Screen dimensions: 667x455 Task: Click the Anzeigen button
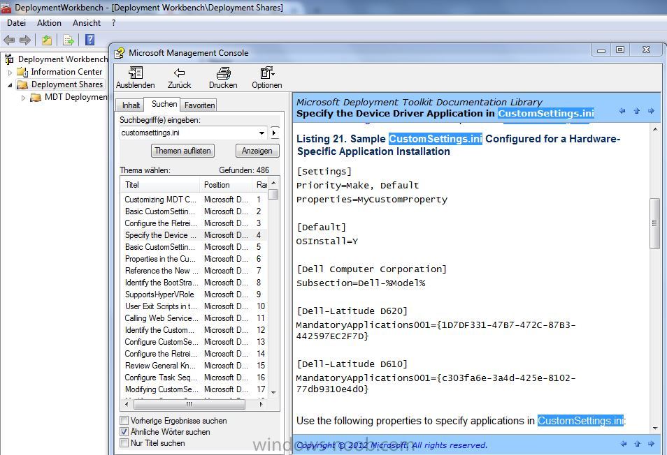pos(257,151)
